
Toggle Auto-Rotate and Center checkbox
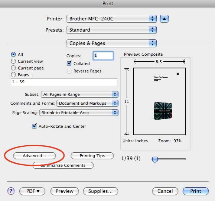(34, 126)
